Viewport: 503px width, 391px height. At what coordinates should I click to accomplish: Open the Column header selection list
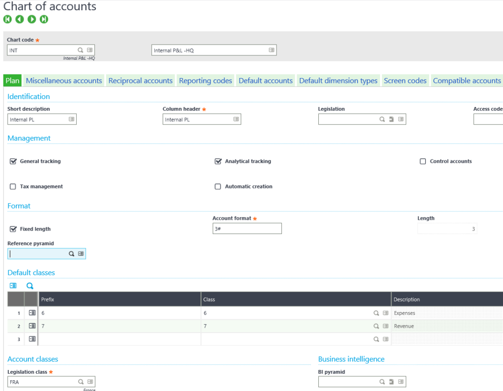point(235,119)
